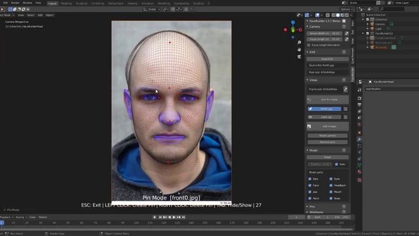Collapse the EXIF panel section
Screen dimensions: 419x236
[312, 52]
